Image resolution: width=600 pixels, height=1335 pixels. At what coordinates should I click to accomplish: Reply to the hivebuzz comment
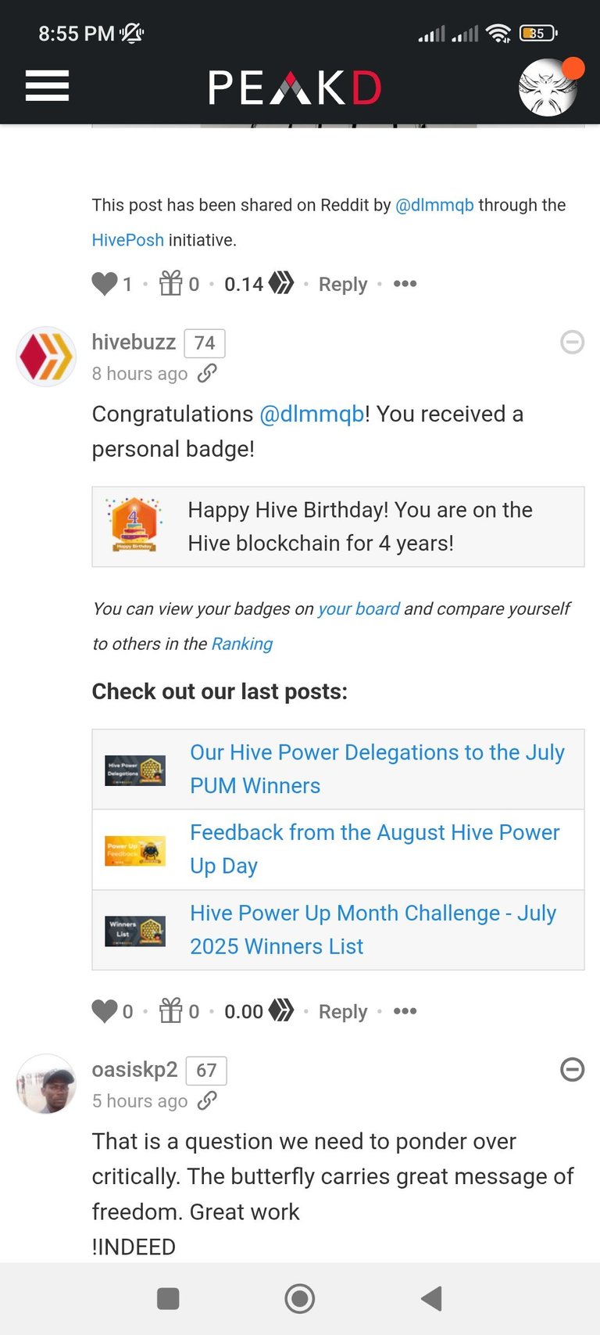point(343,1011)
